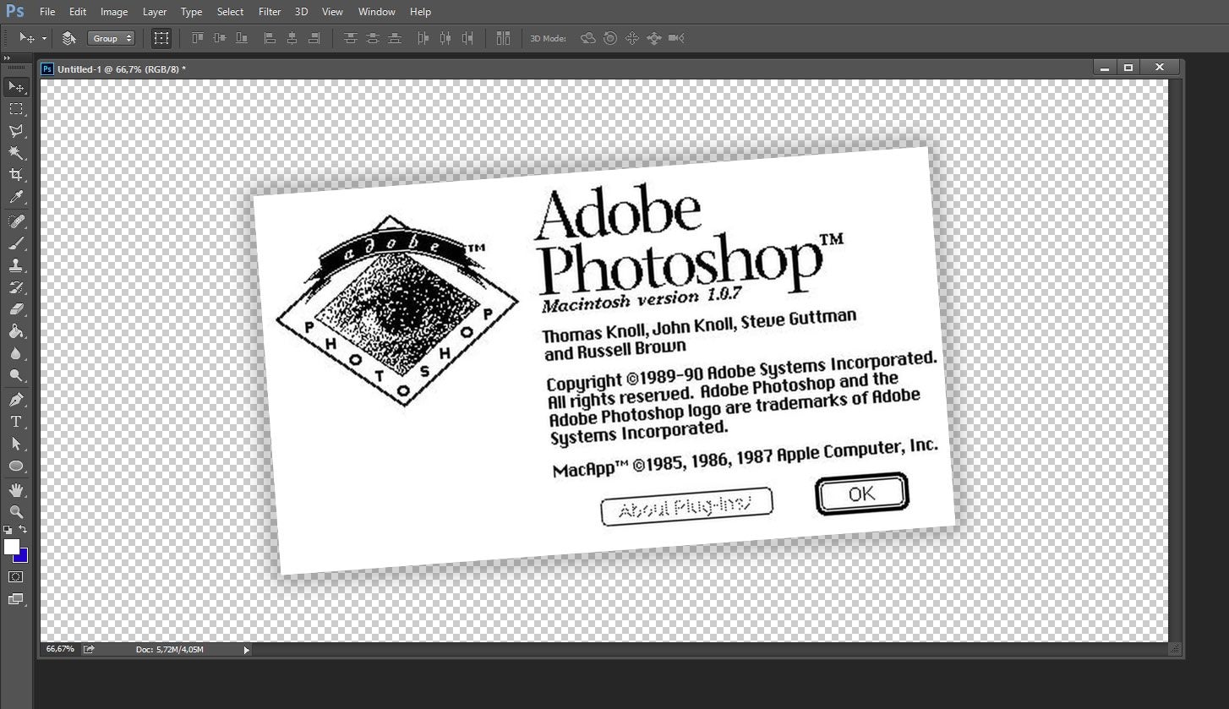Open the Image menu

coord(114,12)
